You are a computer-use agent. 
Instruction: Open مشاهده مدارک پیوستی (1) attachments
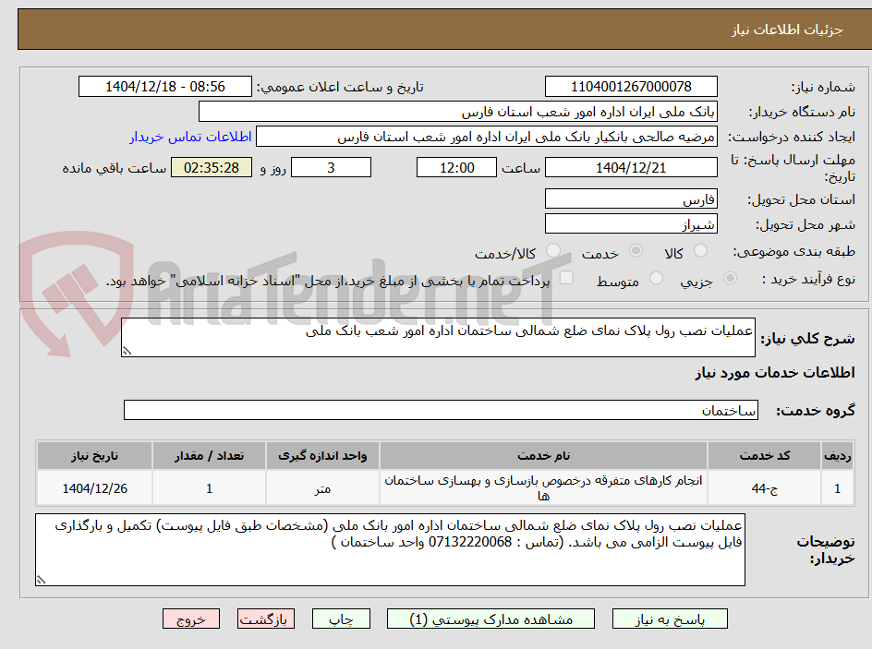[x=490, y=619]
